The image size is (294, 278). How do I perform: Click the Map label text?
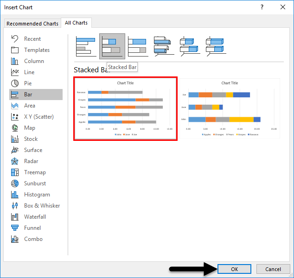[29, 128]
